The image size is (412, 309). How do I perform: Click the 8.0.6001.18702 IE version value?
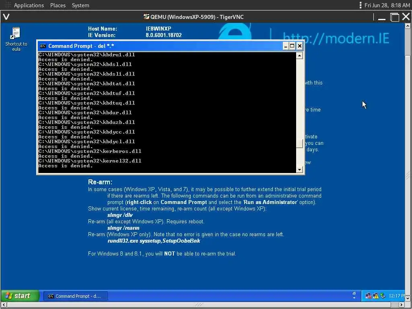coord(164,35)
